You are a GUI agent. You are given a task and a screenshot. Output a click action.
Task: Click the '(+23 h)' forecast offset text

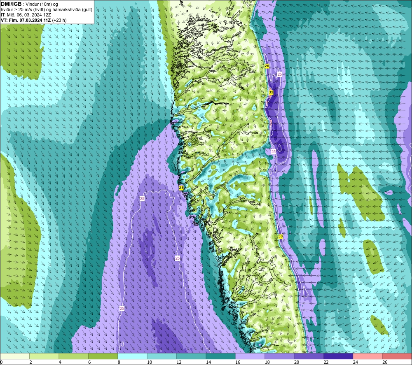tap(59, 20)
